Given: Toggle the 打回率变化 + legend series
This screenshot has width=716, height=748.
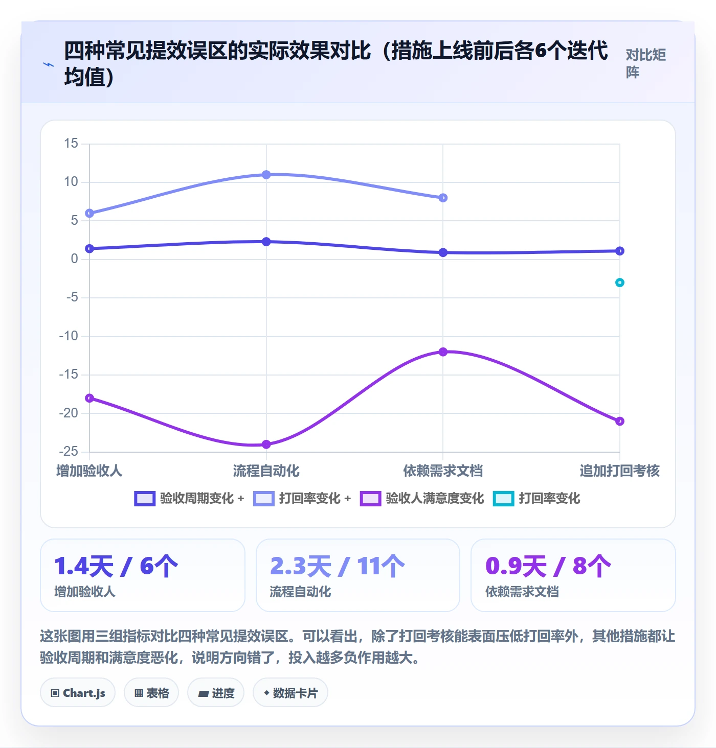Looking at the screenshot, I should pos(302,499).
